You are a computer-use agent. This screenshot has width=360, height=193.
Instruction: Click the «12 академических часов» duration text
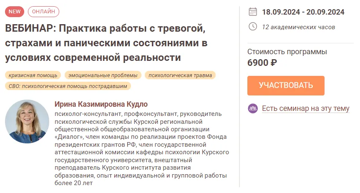pyautogui.click(x=298, y=27)
